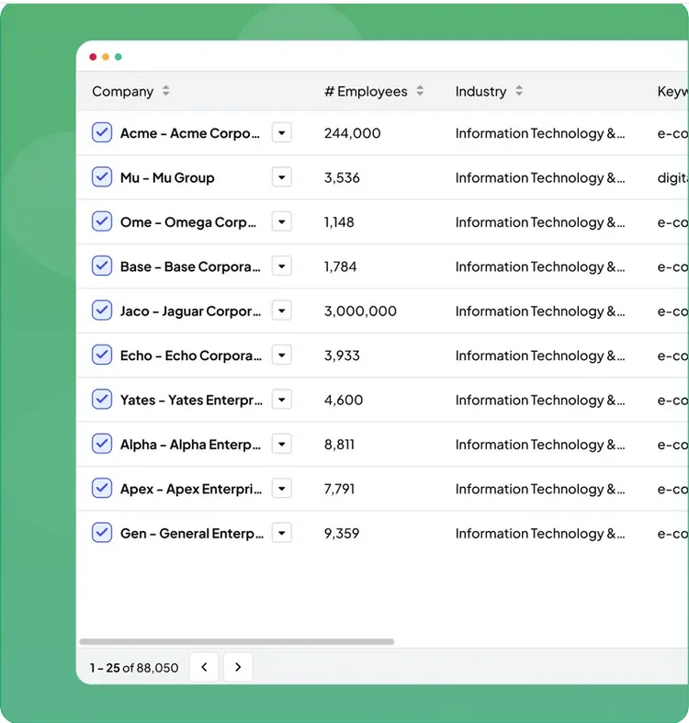
Task: Expand the Yates Enterprise row dropdown
Action: coord(281,400)
